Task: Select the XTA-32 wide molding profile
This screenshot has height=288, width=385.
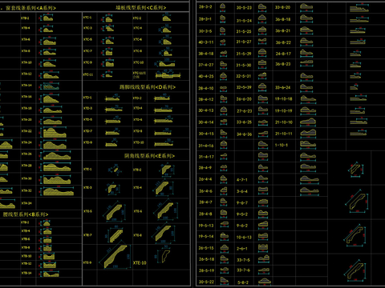Action: 58,191
